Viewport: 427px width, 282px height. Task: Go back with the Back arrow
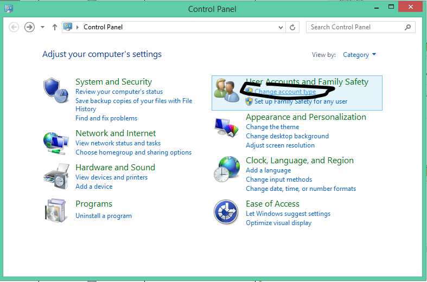point(14,27)
